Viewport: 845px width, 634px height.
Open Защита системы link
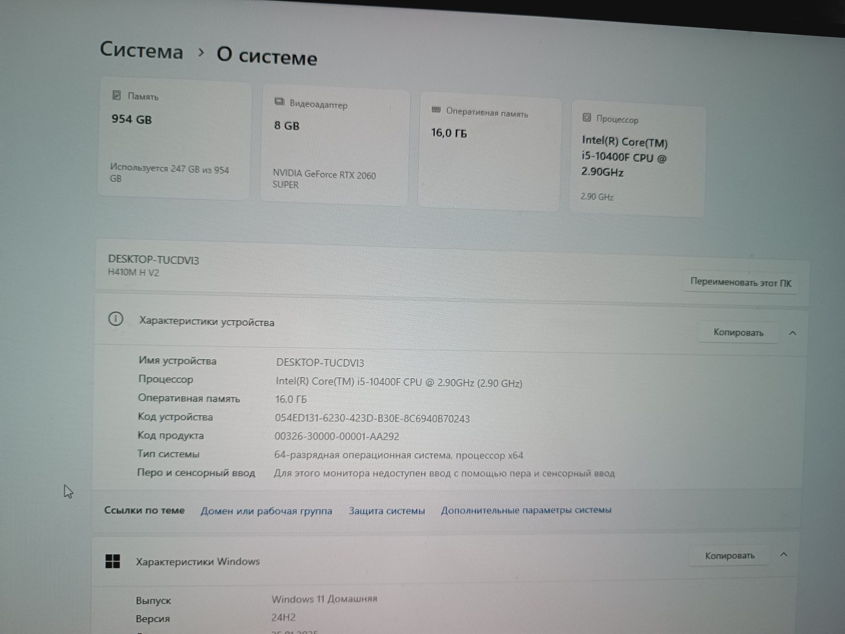coord(387,511)
